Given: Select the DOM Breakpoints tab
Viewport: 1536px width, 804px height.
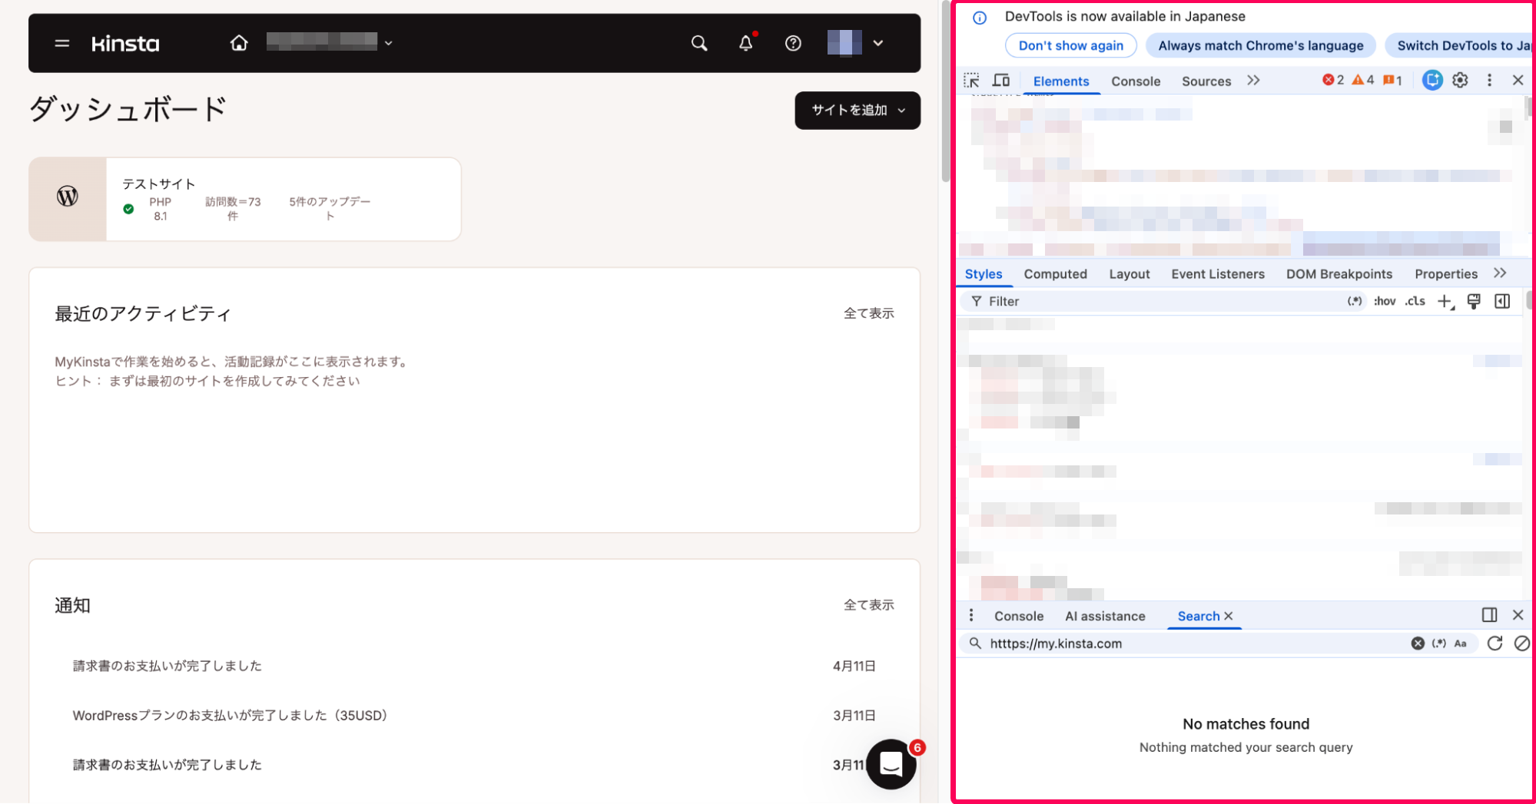Looking at the screenshot, I should coord(1339,274).
